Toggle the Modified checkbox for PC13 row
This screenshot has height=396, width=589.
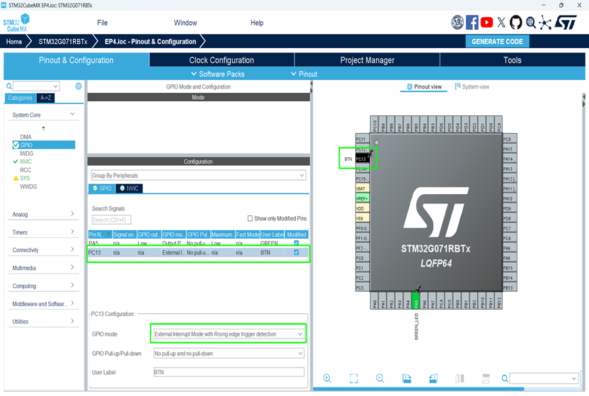296,252
